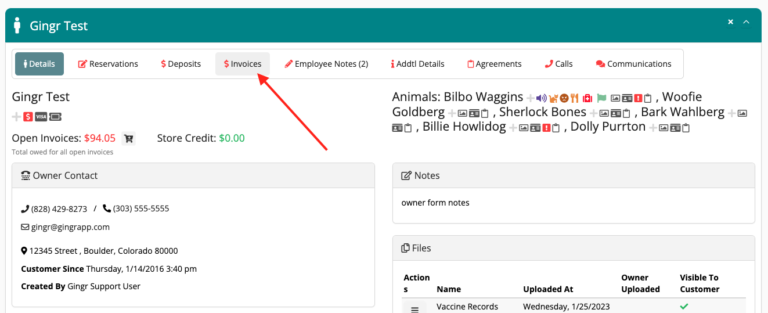The height and width of the screenshot is (313, 768).
Task: Click the red dollar sign owner icon
Action: 28,117
